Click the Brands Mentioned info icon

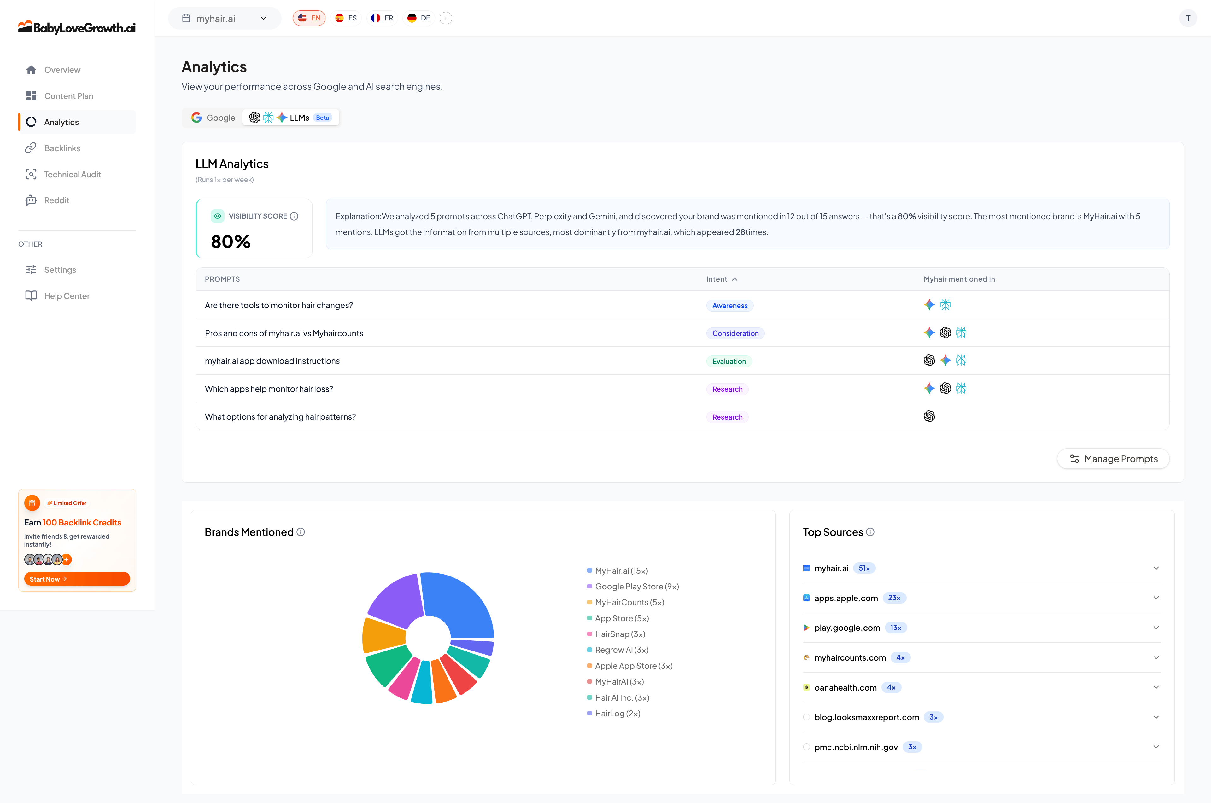(x=301, y=532)
